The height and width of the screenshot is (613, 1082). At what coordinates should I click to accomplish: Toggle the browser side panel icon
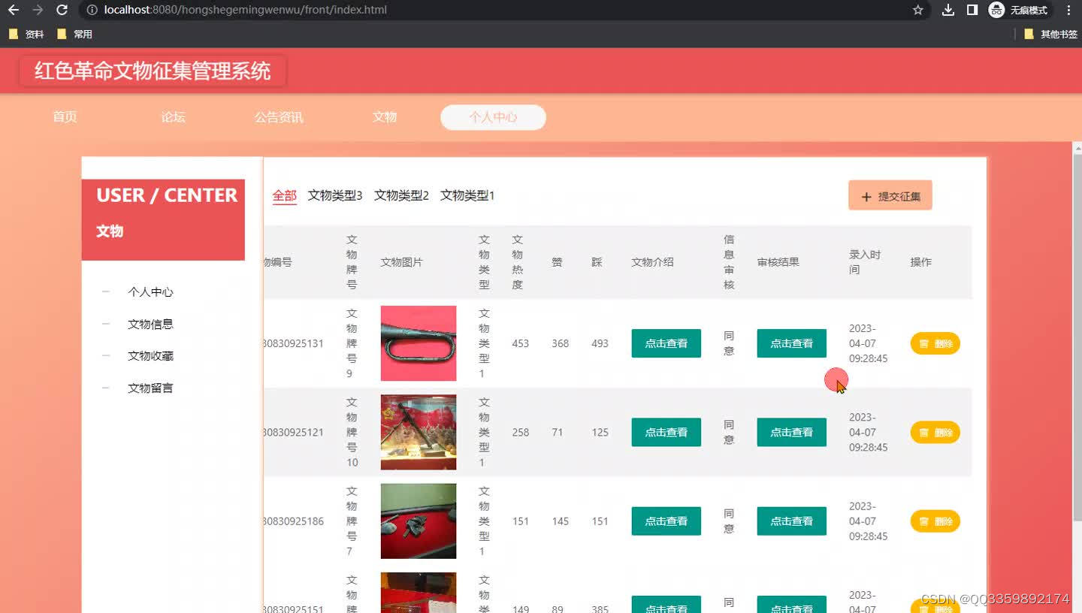972,11
